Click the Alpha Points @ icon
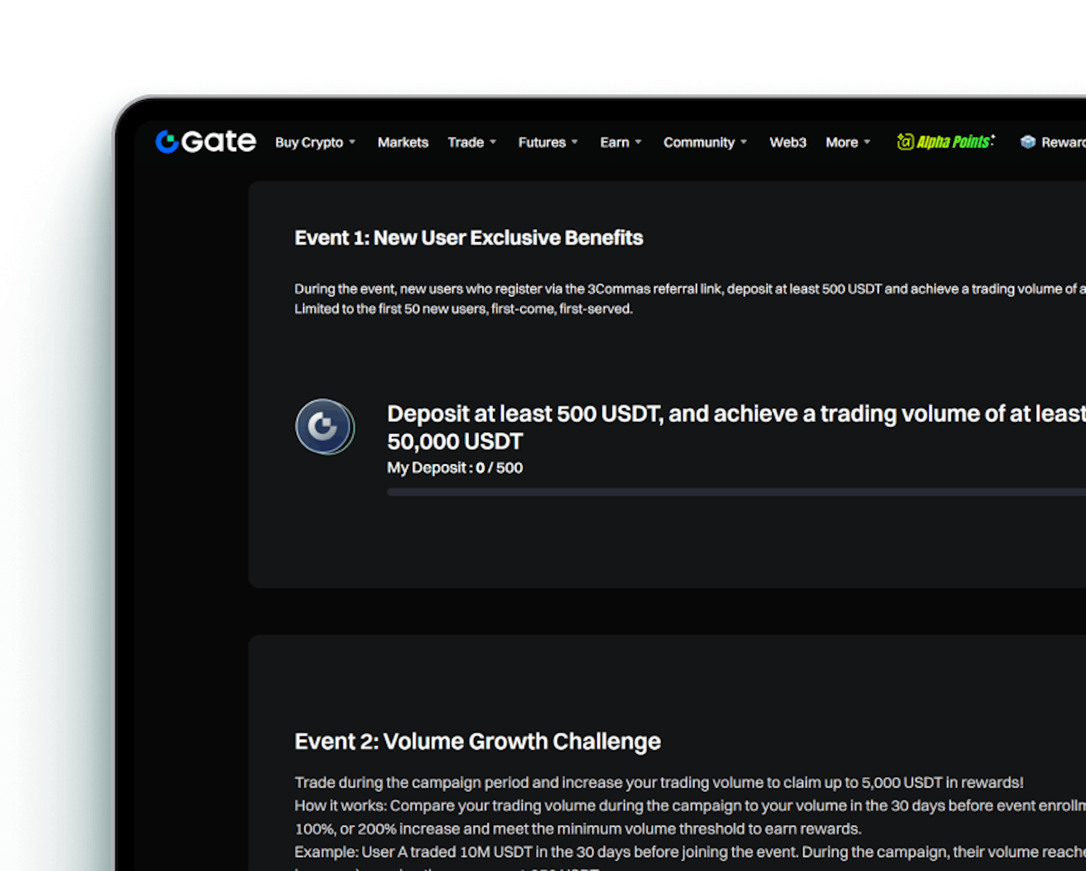 pos(905,142)
